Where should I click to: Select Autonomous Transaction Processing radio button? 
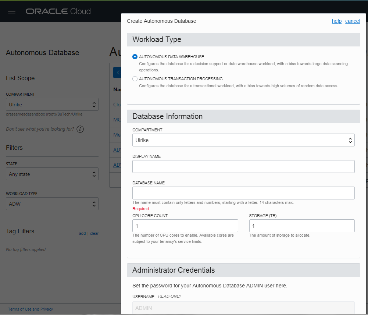click(x=135, y=79)
